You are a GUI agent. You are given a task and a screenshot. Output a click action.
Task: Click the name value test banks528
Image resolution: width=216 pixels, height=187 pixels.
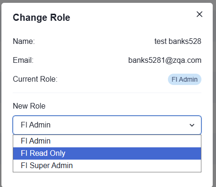[178, 42]
